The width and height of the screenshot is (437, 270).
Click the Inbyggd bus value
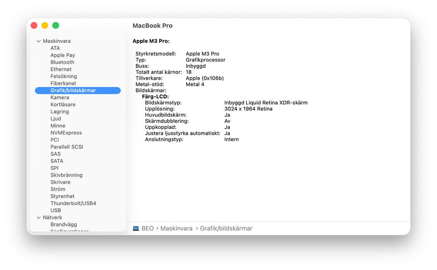coord(196,66)
